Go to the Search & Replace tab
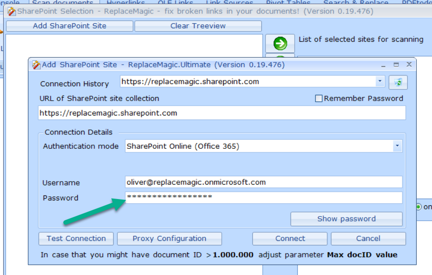 356,2
